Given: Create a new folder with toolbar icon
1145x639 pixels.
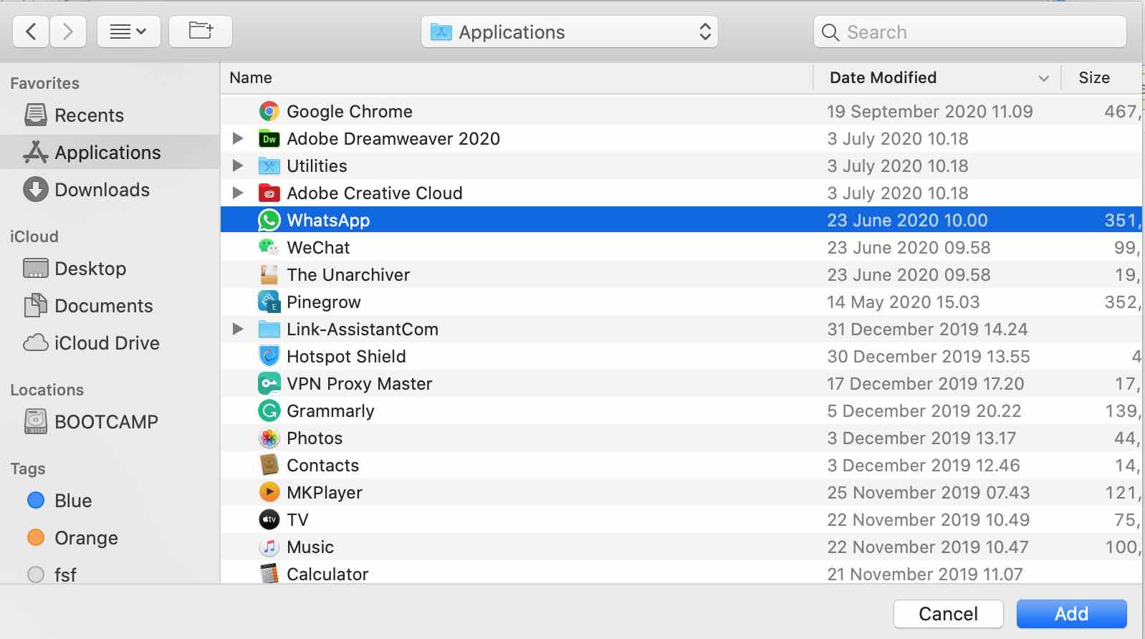Looking at the screenshot, I should [201, 32].
